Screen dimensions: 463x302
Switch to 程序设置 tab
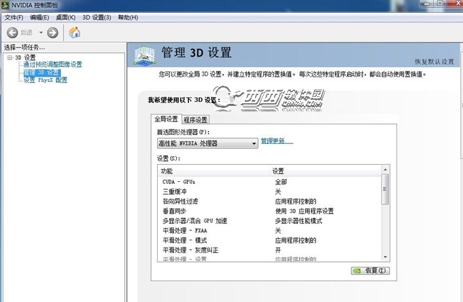(195, 119)
